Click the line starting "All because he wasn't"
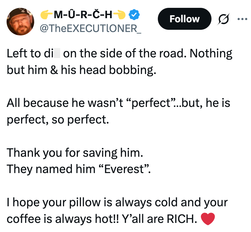 pyautogui.click(x=118, y=103)
